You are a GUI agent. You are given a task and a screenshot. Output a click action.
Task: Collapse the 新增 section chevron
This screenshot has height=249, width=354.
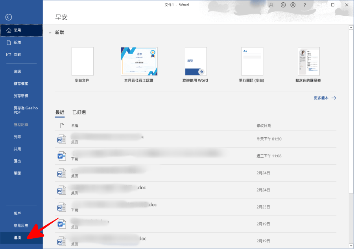(50, 33)
